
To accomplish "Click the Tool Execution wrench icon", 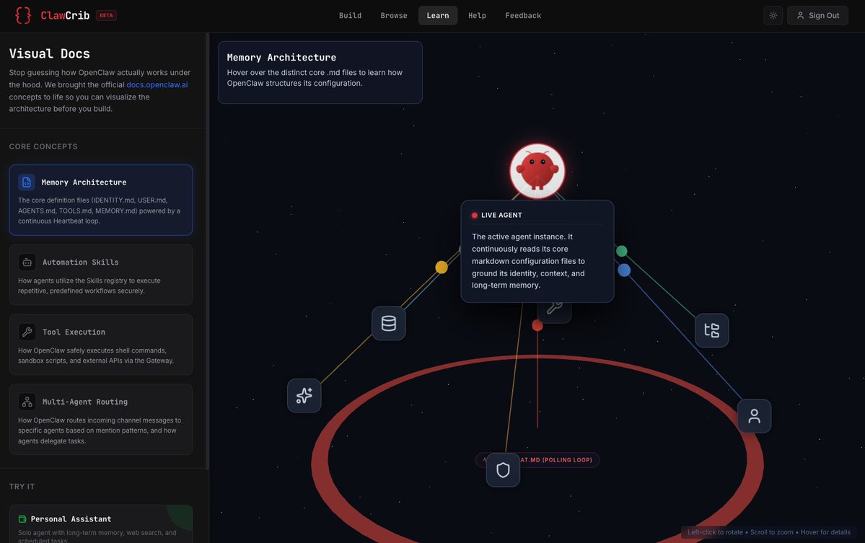I will [x=27, y=332].
